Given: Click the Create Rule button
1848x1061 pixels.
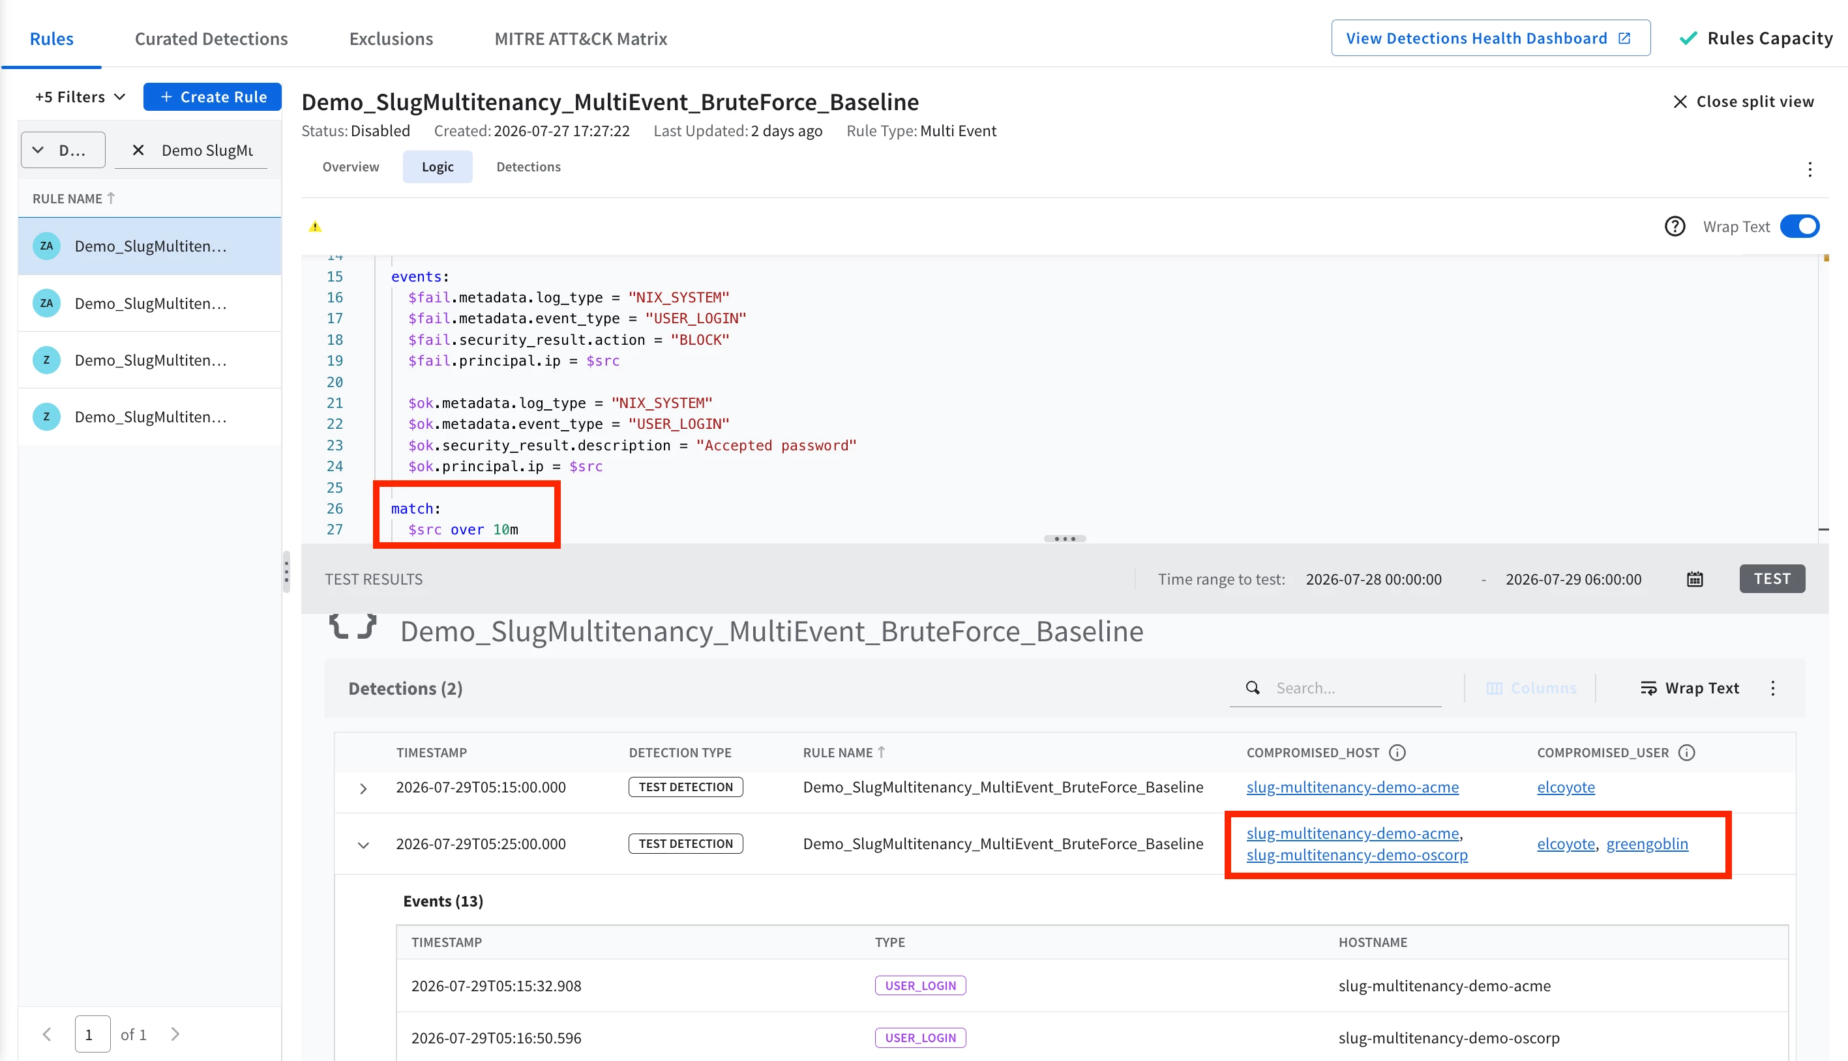Looking at the screenshot, I should click(x=212, y=97).
